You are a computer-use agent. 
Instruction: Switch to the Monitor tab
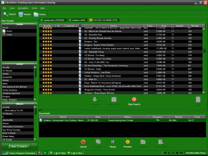(x=25, y=14)
